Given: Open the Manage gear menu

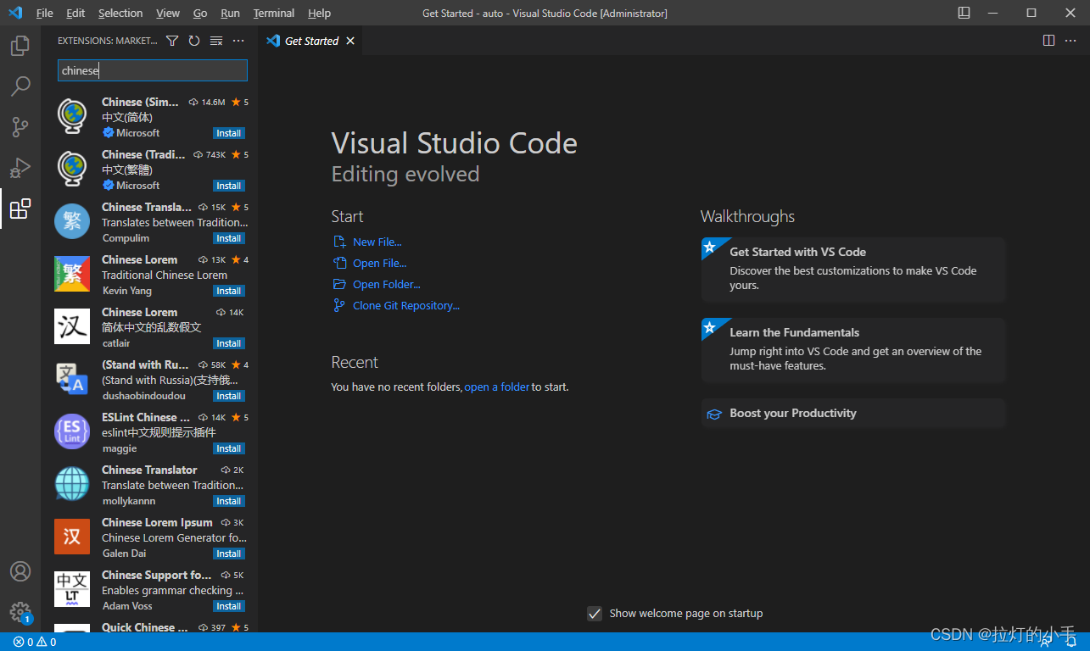Looking at the screenshot, I should click(20, 612).
